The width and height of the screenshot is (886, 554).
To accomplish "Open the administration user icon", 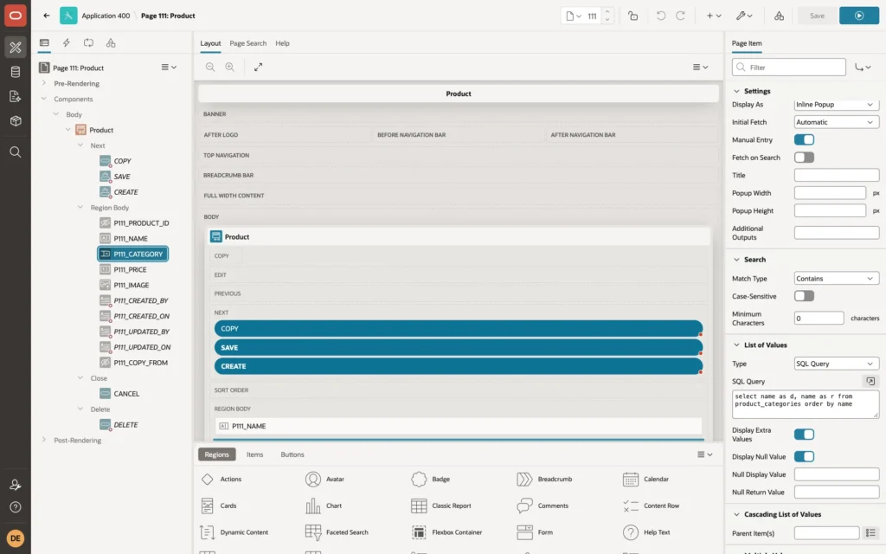I will (x=16, y=485).
